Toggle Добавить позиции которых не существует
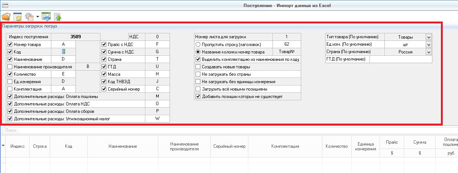458x173 pixels. (x=198, y=97)
